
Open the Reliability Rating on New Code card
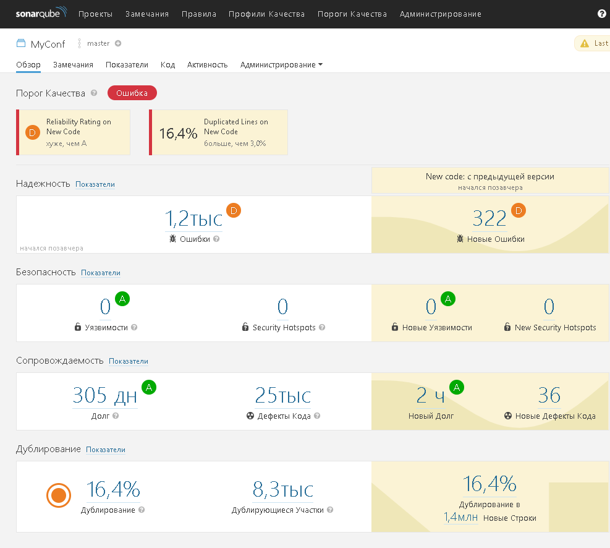click(x=74, y=132)
